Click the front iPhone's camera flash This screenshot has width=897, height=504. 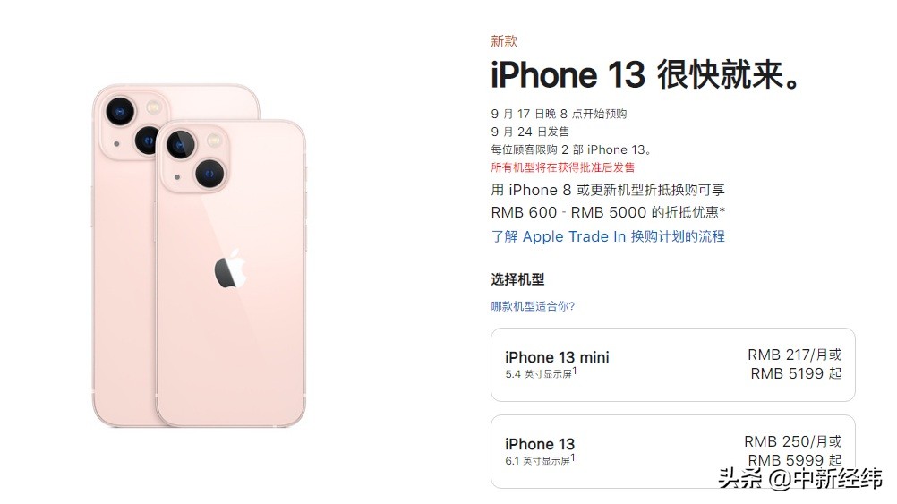[214, 139]
